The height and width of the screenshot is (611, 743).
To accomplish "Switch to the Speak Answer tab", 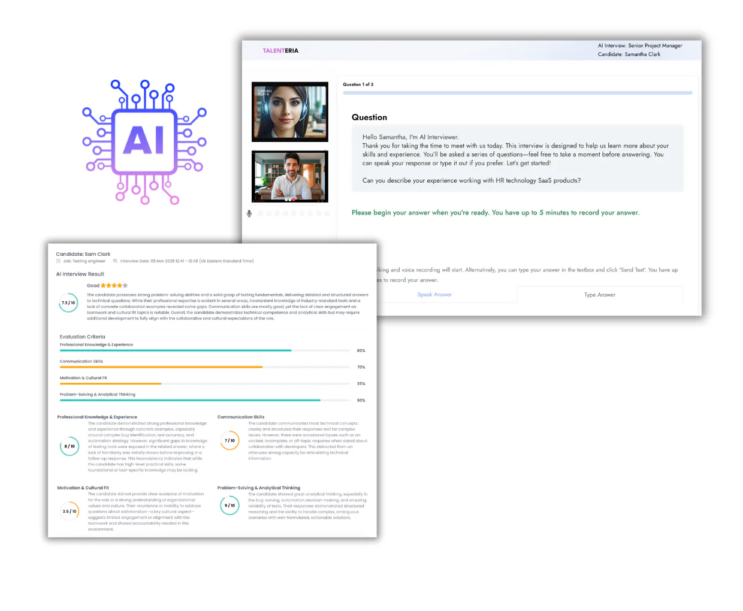I will 434,294.
